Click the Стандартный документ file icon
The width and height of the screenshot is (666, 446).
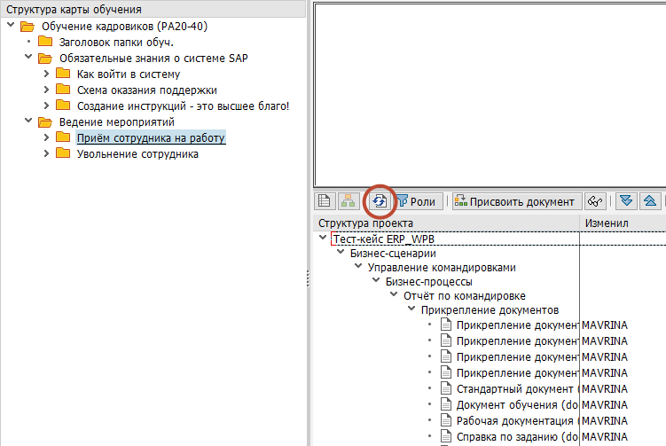tap(446, 388)
